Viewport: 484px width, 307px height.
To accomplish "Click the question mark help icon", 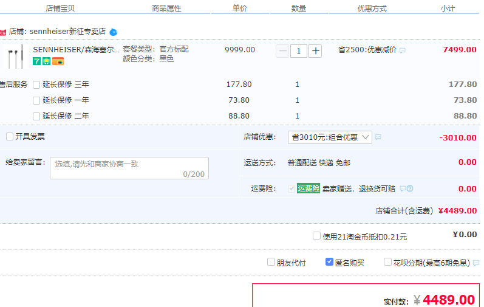I will pos(410,188).
